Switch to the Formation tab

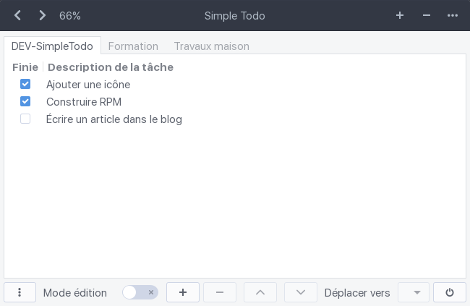coord(133,46)
